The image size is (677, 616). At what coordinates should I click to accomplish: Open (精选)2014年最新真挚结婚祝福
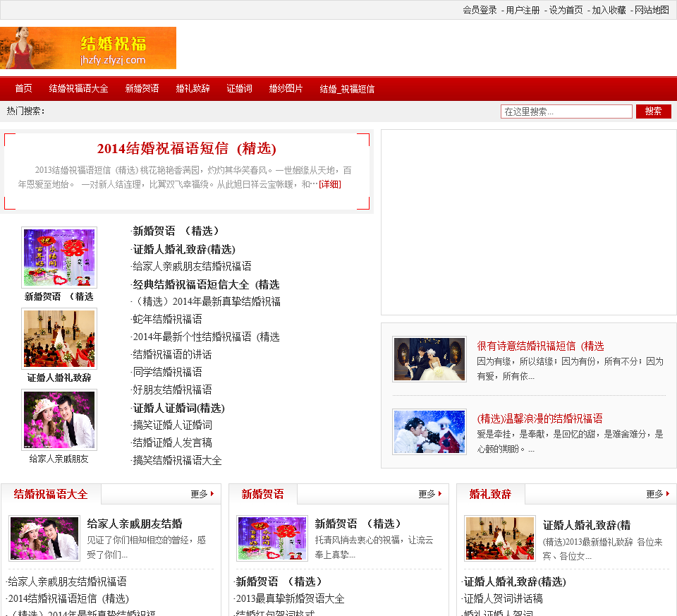207,301
